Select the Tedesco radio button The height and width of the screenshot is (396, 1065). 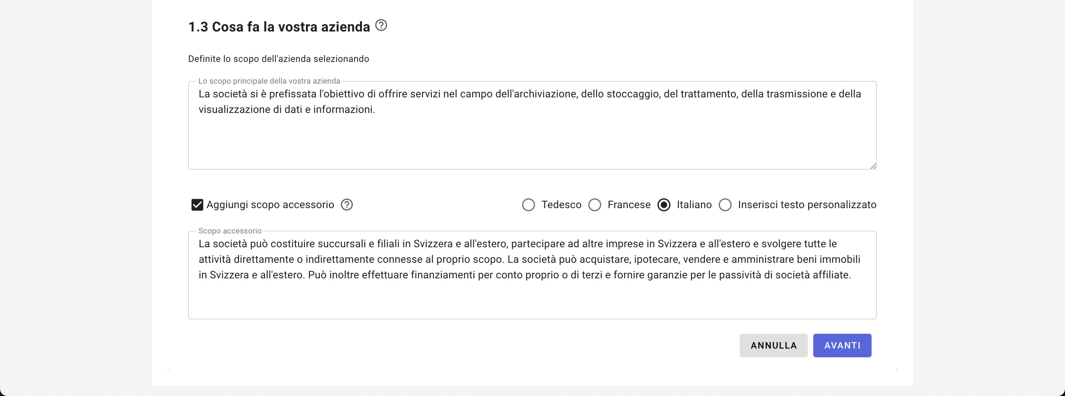528,205
